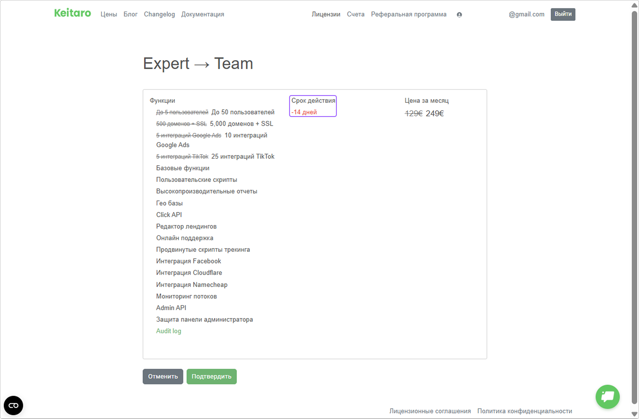
Task: Click crossed-out 'До 5 пользователей' text
Action: click(182, 112)
